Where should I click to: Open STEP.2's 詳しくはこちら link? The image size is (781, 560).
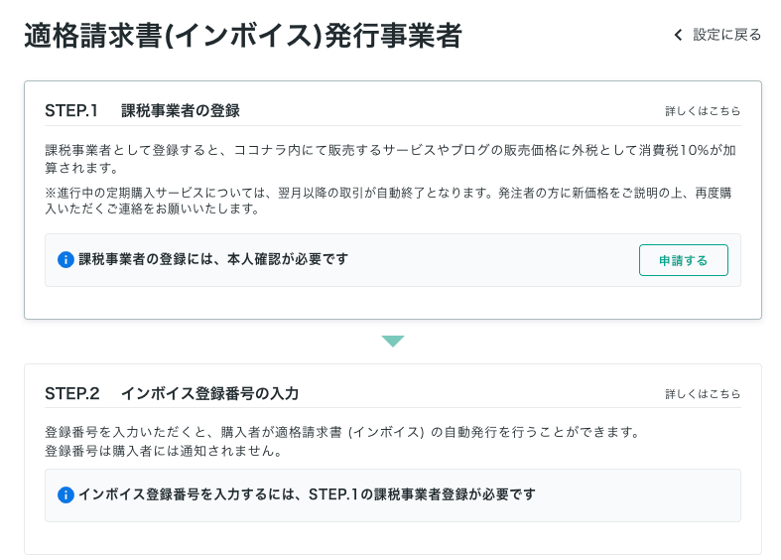pyautogui.click(x=703, y=394)
